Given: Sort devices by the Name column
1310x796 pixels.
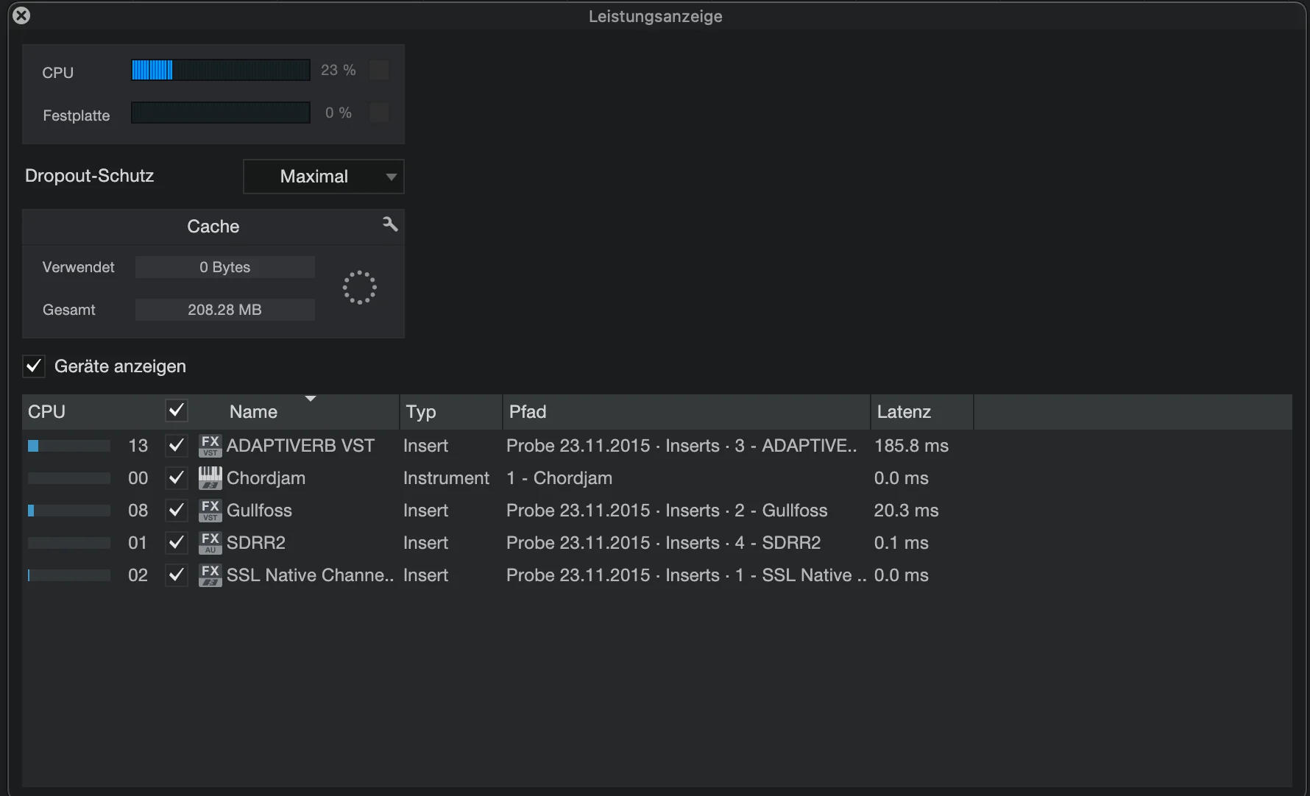Looking at the screenshot, I should (x=253, y=412).
